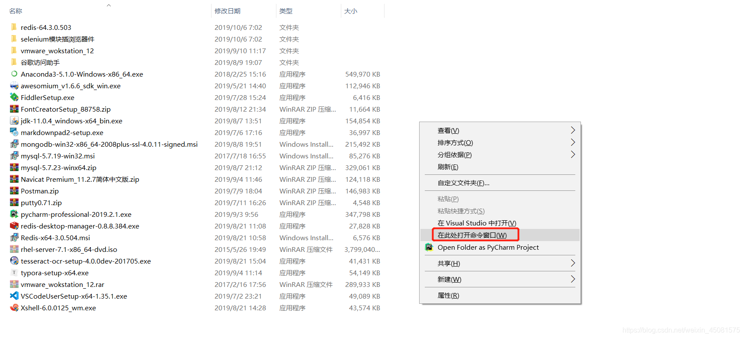
Task: Click the date 2019/7/2 23:21
Action: click(238, 296)
